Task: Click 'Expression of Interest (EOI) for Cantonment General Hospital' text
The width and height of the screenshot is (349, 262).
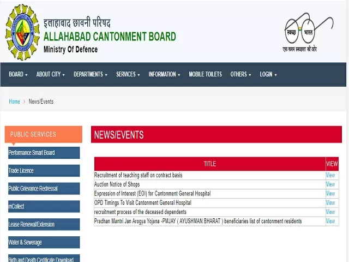Action: [x=153, y=194]
